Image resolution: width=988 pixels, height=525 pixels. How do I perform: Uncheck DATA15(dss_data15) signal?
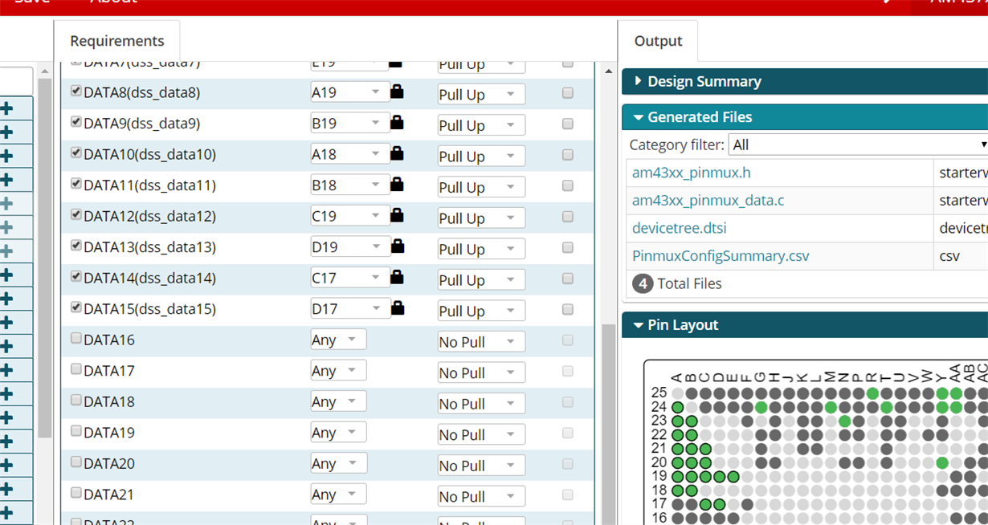click(76, 307)
